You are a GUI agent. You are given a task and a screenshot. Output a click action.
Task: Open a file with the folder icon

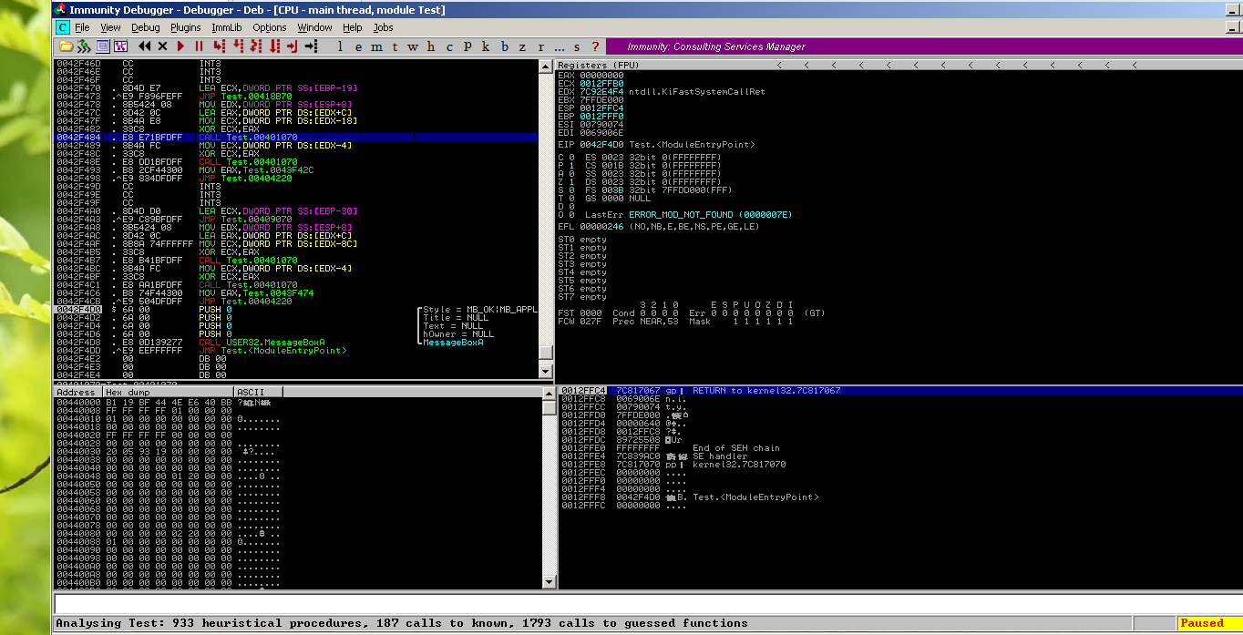[x=66, y=46]
